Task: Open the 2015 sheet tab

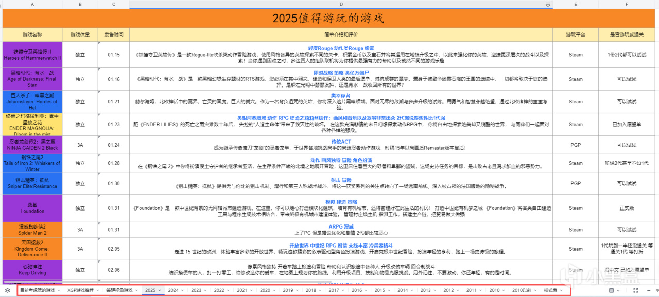Action: pyautogui.click(x=379, y=290)
